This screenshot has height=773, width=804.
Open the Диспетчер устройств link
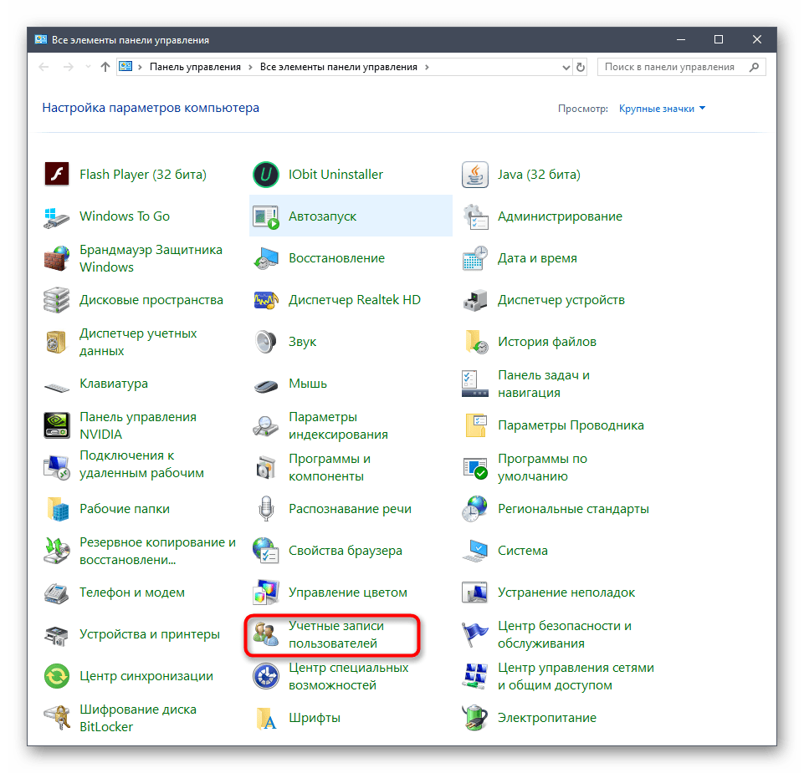561,300
